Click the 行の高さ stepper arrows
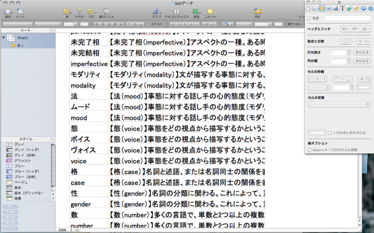374x233 pixels. [349, 53]
